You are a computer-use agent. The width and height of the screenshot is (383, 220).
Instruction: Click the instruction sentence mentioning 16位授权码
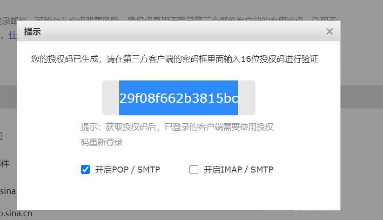click(175, 59)
